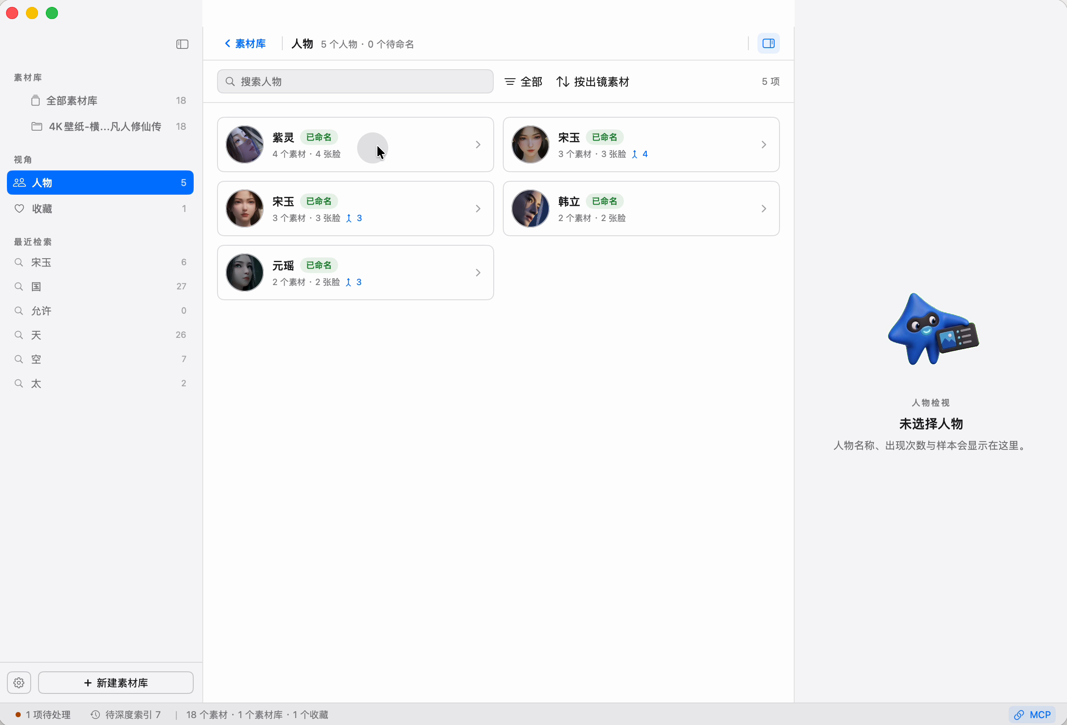Click 2 个素材 · 2 张脸 text on 韩立

point(592,218)
